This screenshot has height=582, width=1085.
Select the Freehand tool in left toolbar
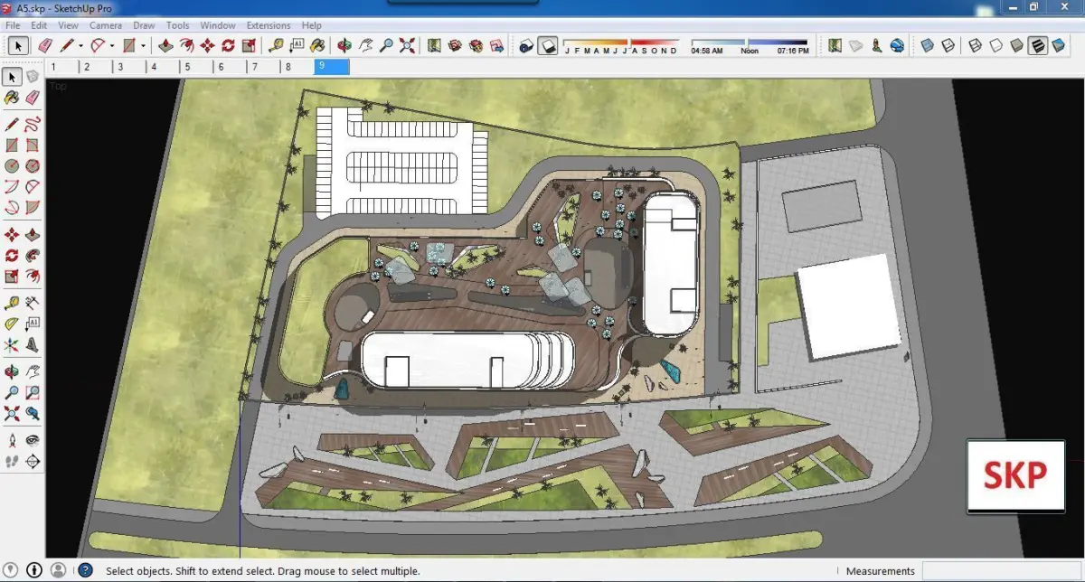33,124
